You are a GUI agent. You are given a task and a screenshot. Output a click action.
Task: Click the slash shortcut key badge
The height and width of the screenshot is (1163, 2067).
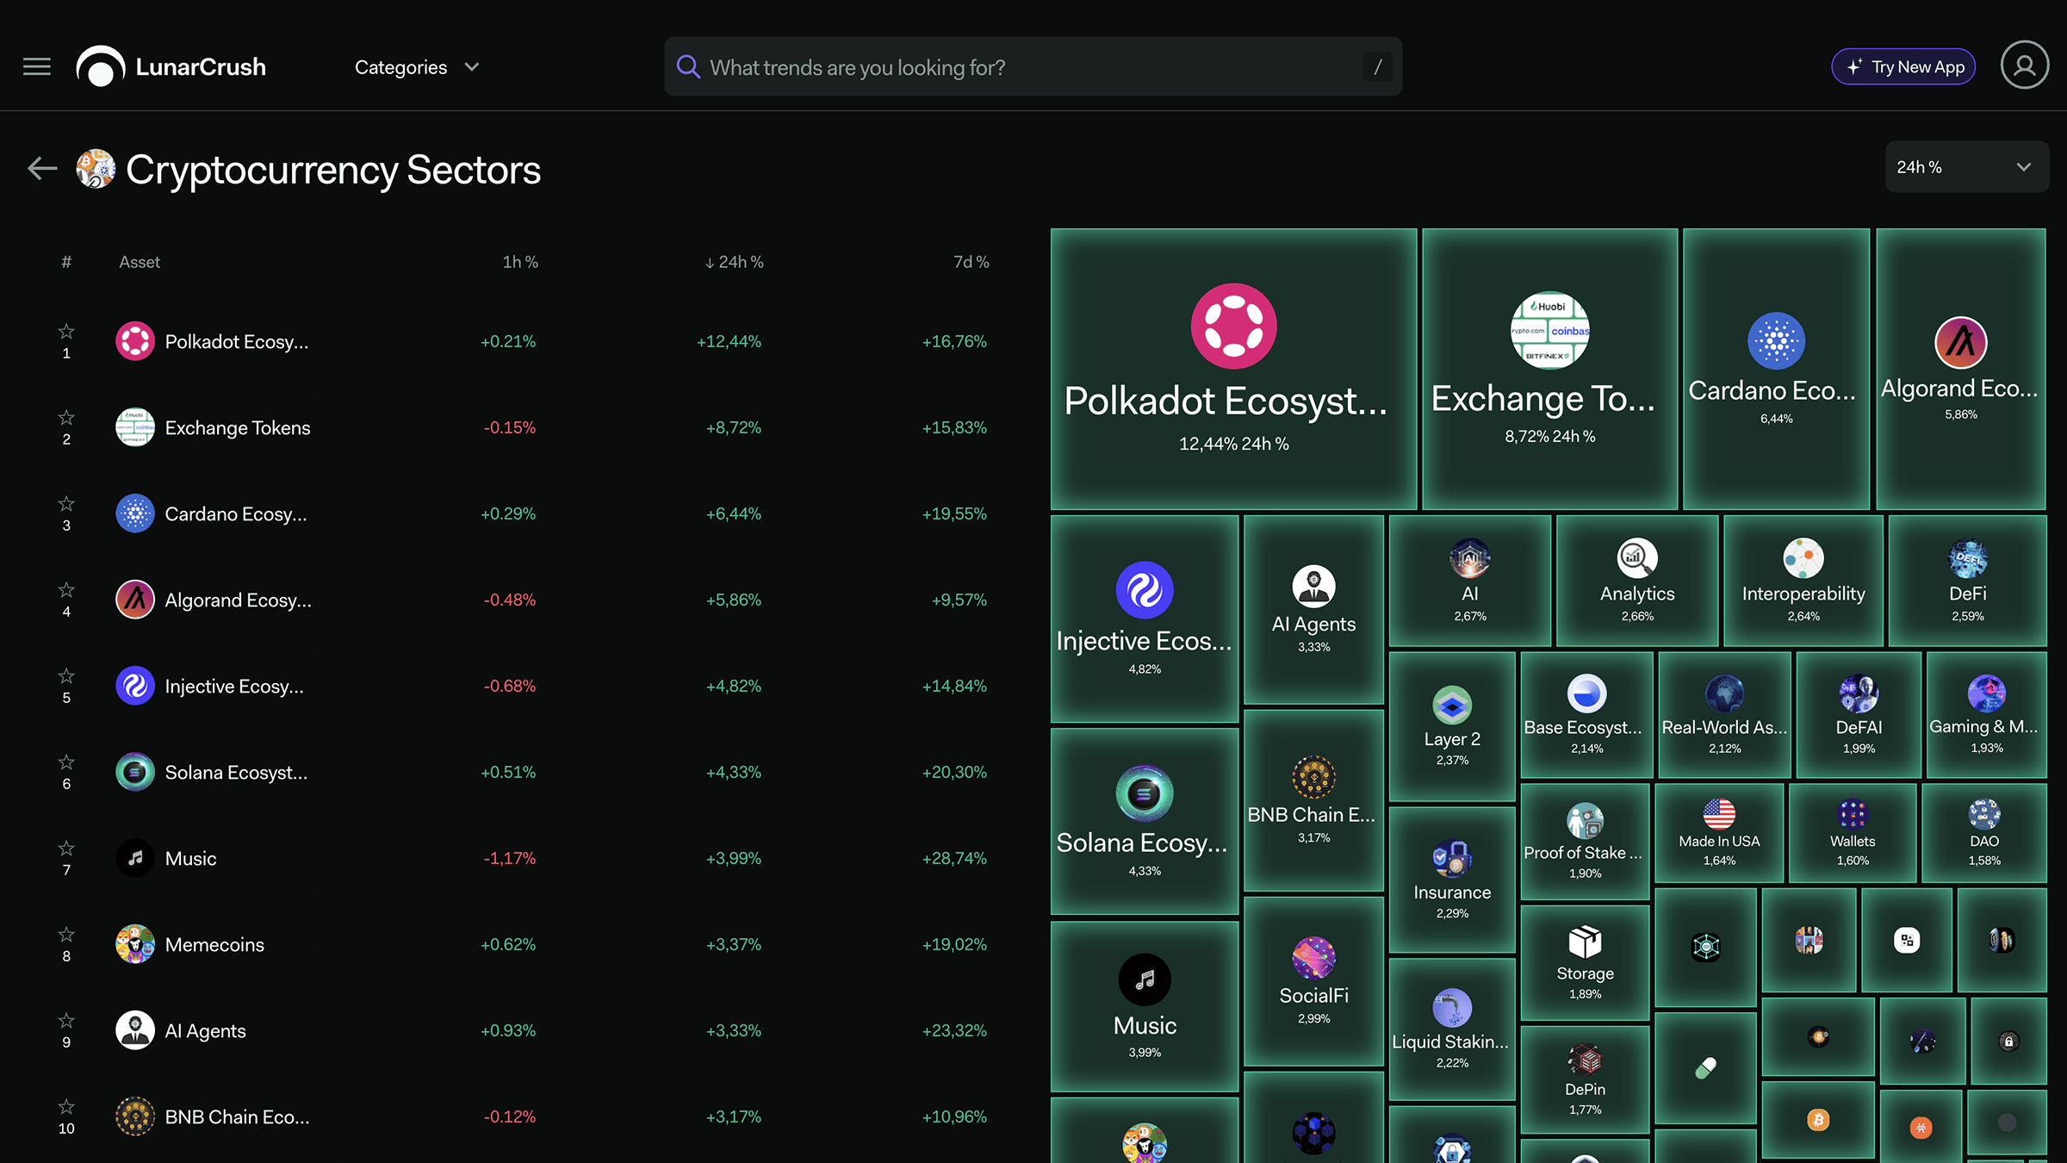tap(1377, 66)
